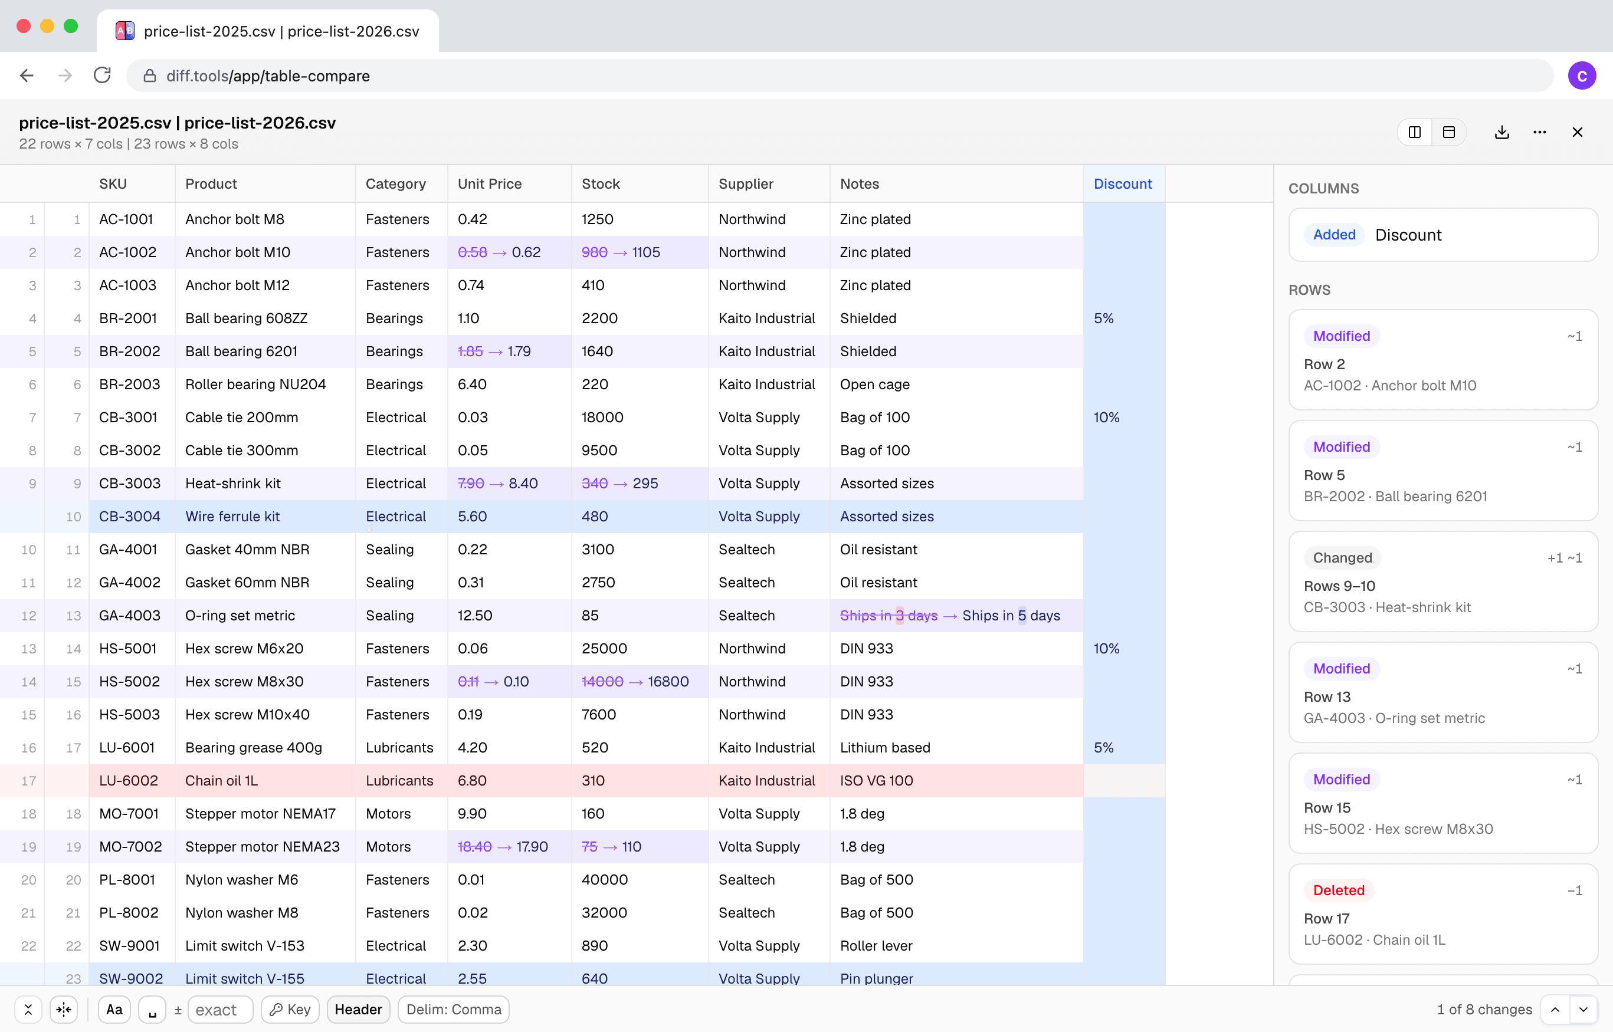1613x1032 pixels.
Task: Reload the page in the browser
Action: (x=102, y=75)
